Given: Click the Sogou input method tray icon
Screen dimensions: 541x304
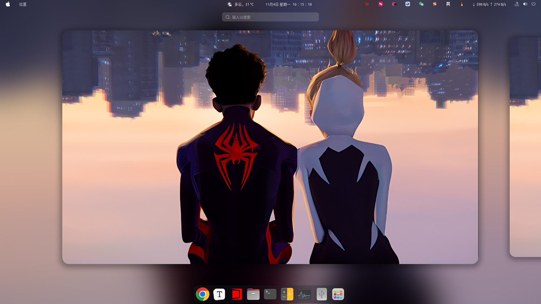Looking at the screenshot, I should click(435, 4).
